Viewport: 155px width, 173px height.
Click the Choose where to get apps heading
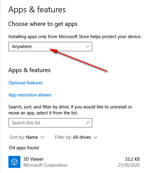pyautogui.click(x=43, y=24)
